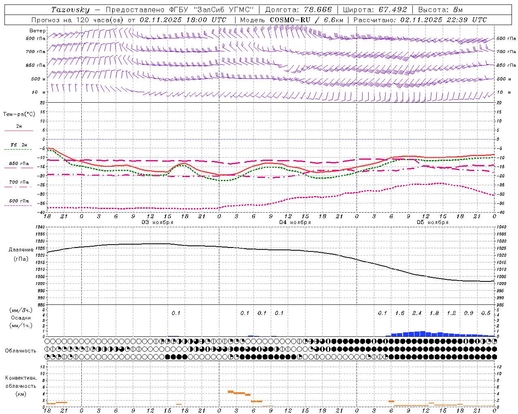
Task: Click the 1040 label on left pressure axis
Action: [x=39, y=227]
